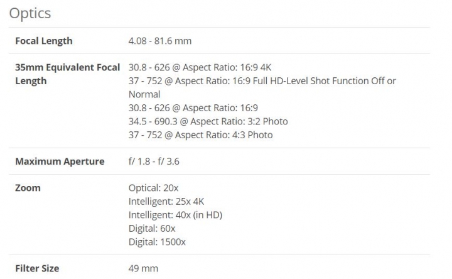Select the Filter Size label

(x=37, y=268)
